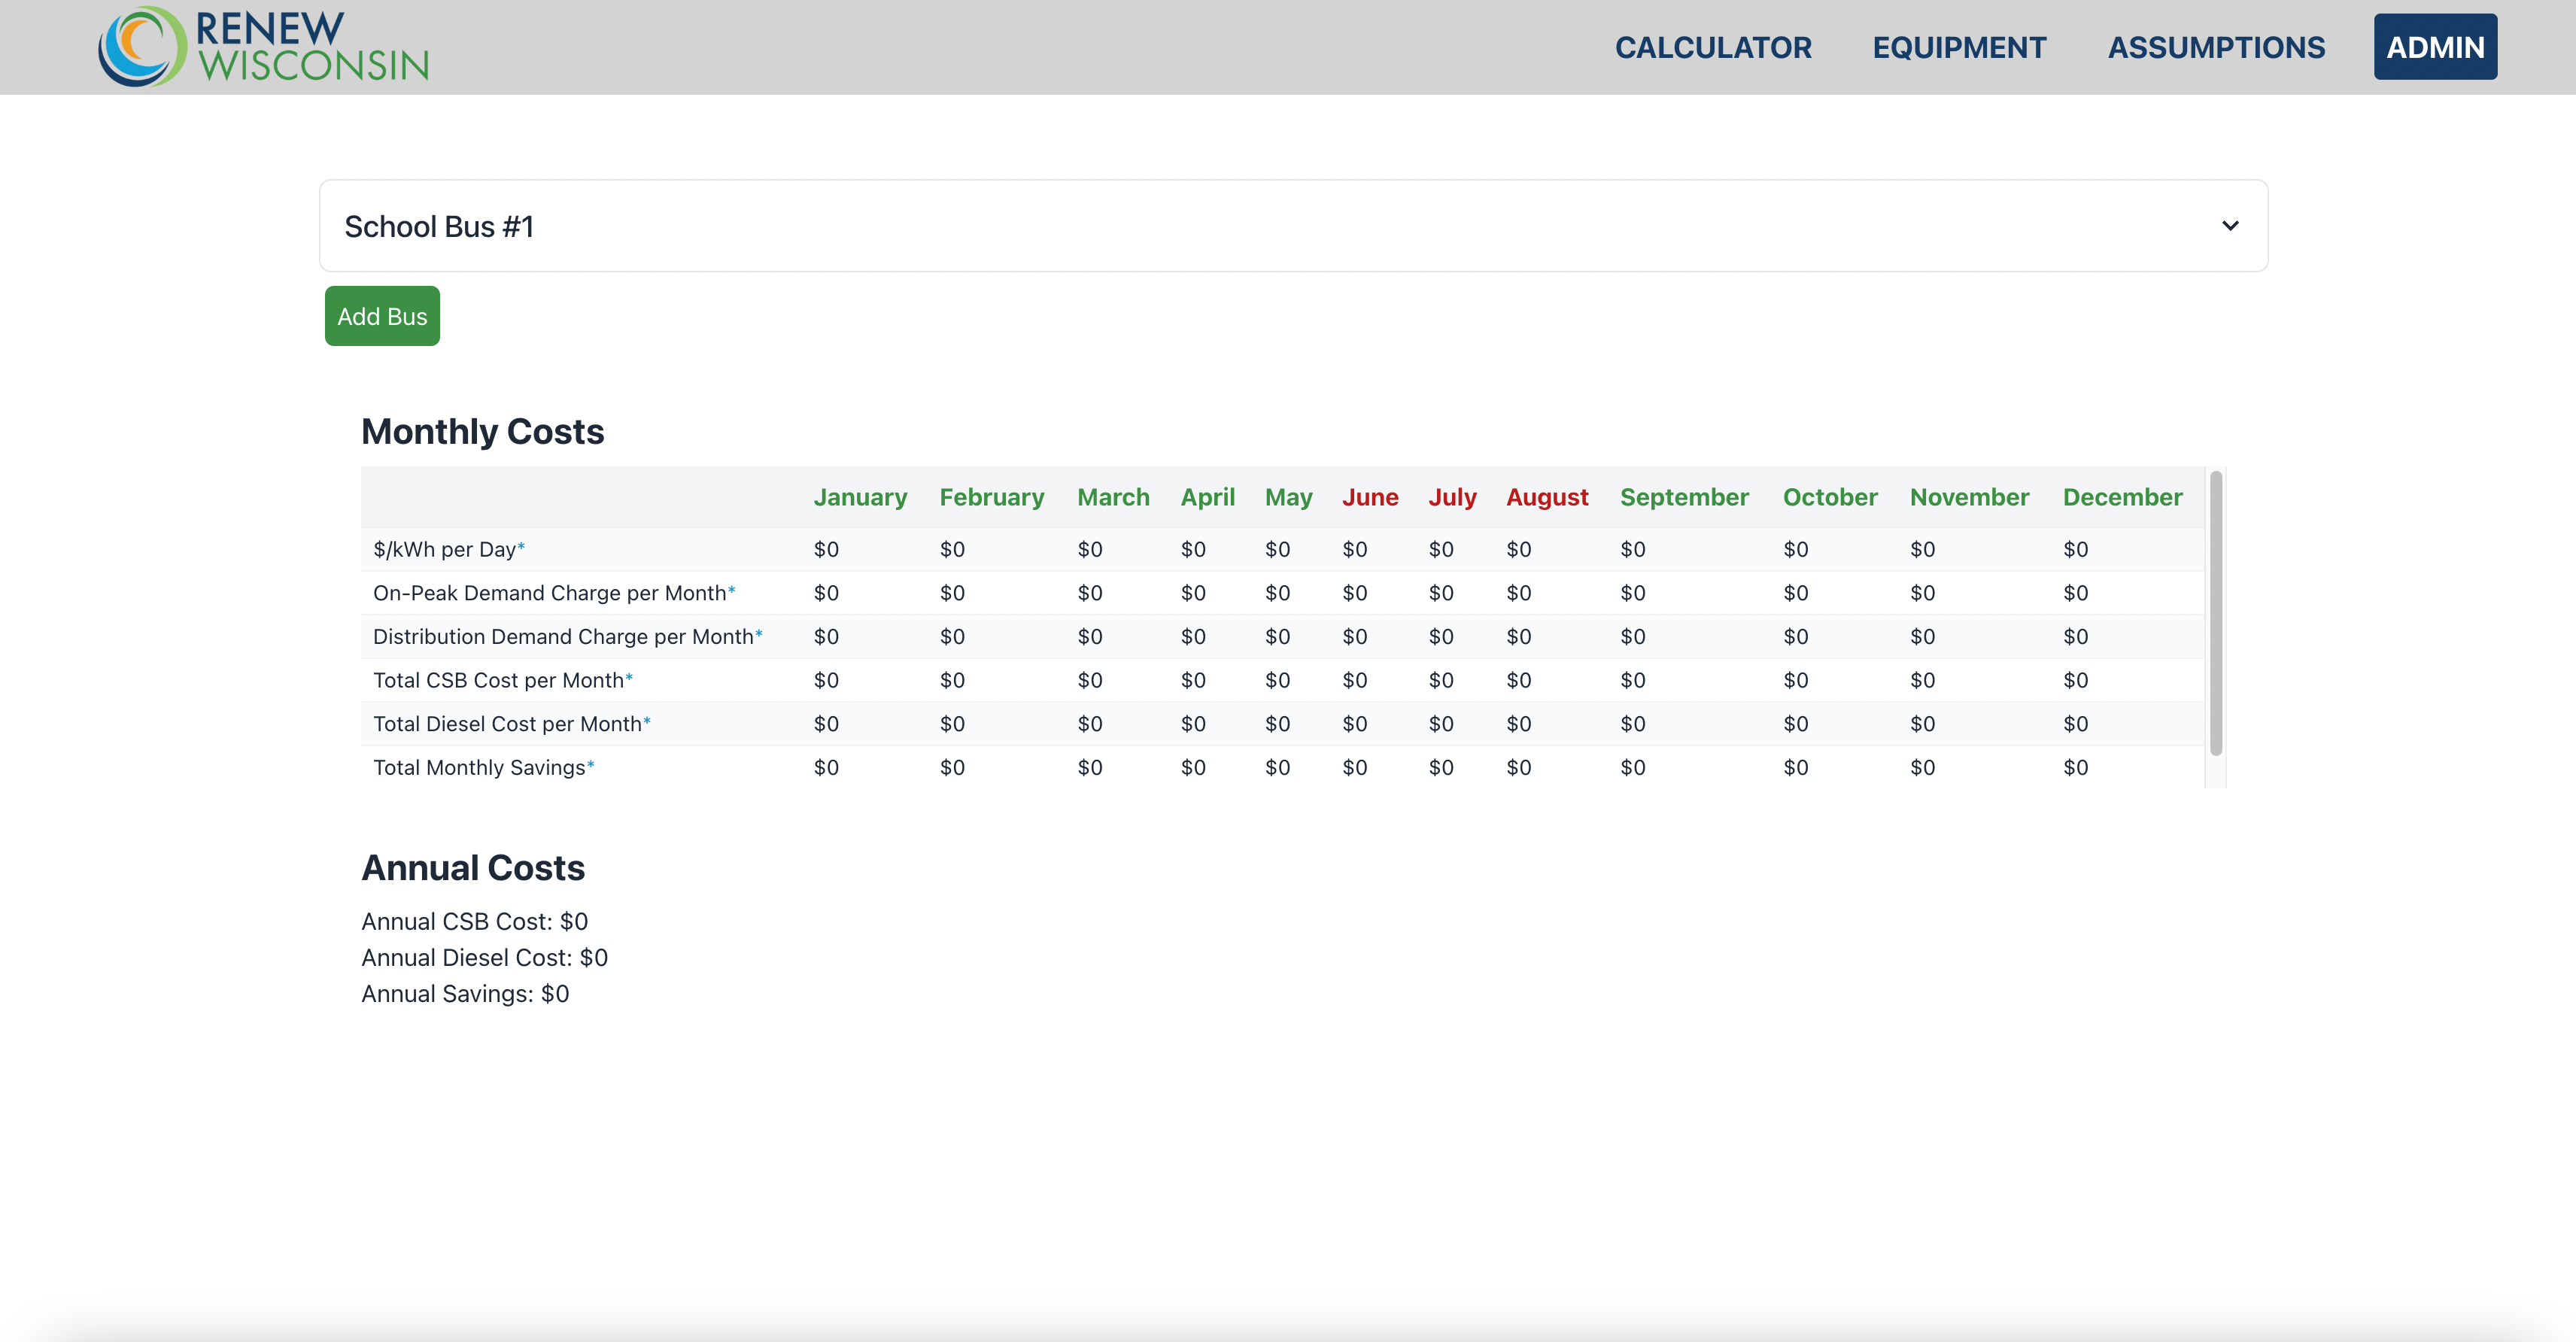Click the Add Bus button
This screenshot has width=2576, height=1342.
(381, 315)
